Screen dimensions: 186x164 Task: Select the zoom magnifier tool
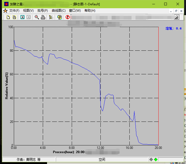click(37, 17)
